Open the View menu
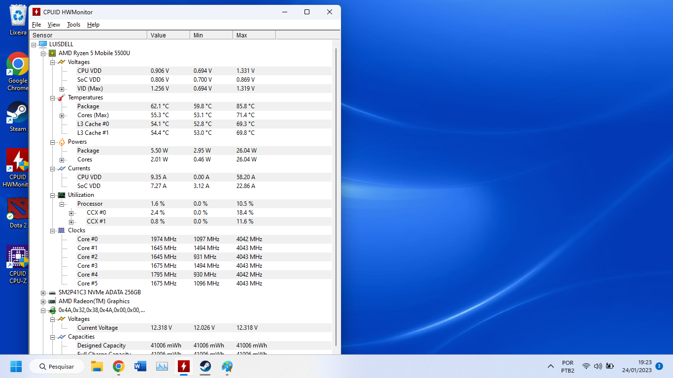This screenshot has height=378, width=673. [54, 25]
